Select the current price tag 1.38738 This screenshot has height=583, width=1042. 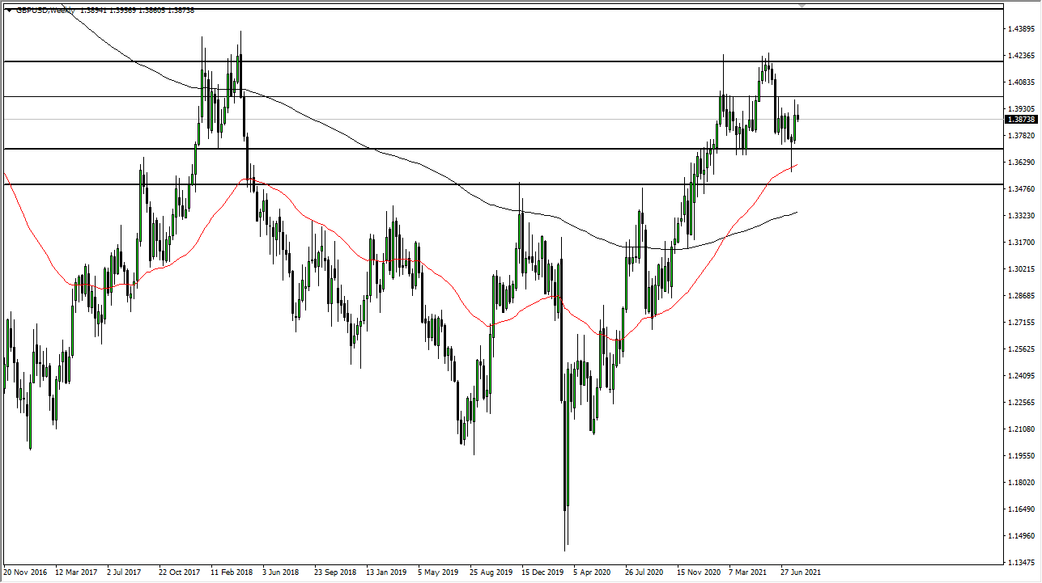click(x=1019, y=119)
